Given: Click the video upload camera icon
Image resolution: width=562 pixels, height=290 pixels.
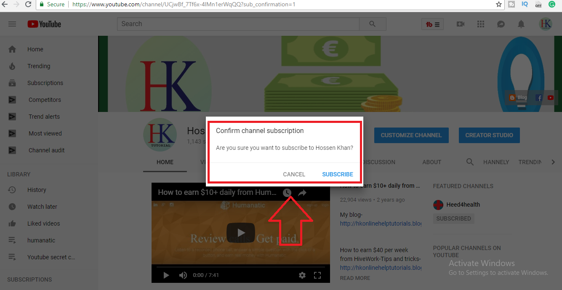Looking at the screenshot, I should (x=460, y=24).
